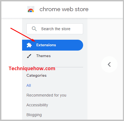
Task: Click the Extensions puzzle piece icon
Action: click(x=29, y=45)
